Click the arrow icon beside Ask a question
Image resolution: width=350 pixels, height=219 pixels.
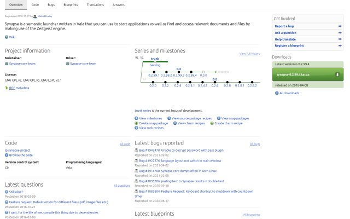[x=340, y=33]
